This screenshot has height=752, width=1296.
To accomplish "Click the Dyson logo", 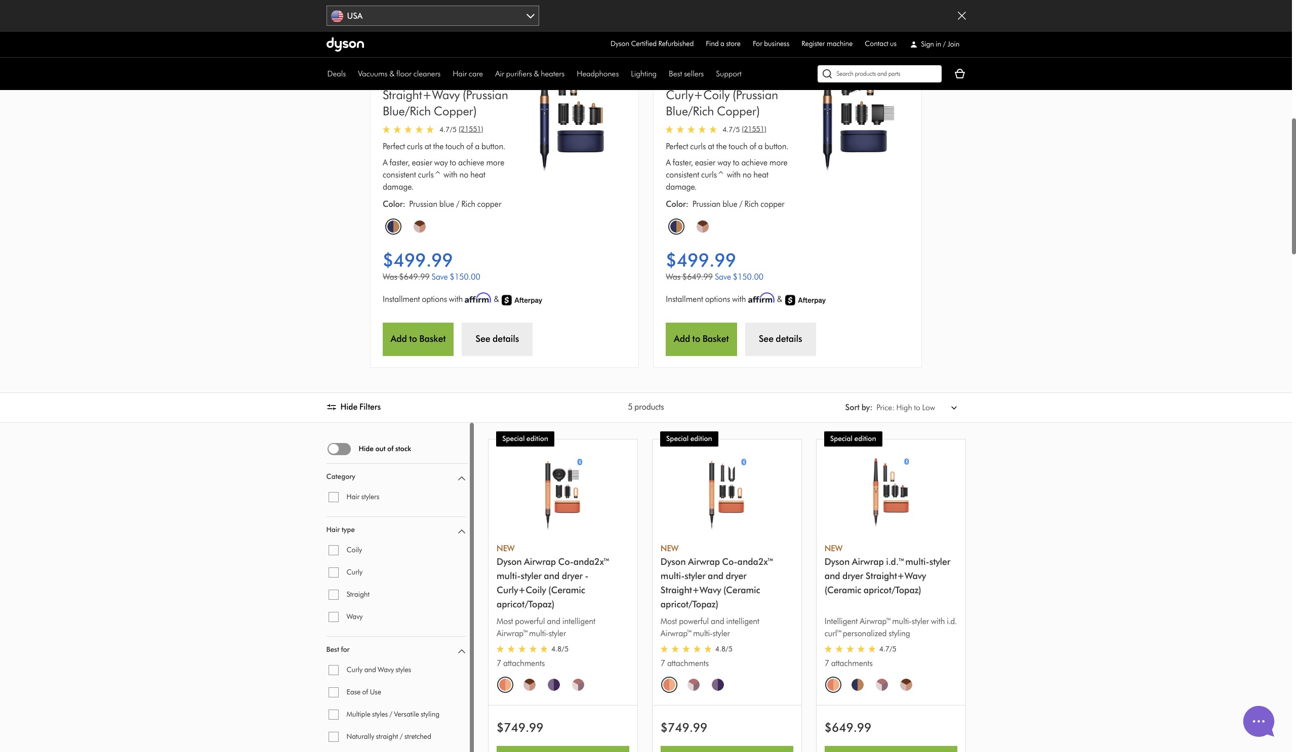I will [345, 44].
